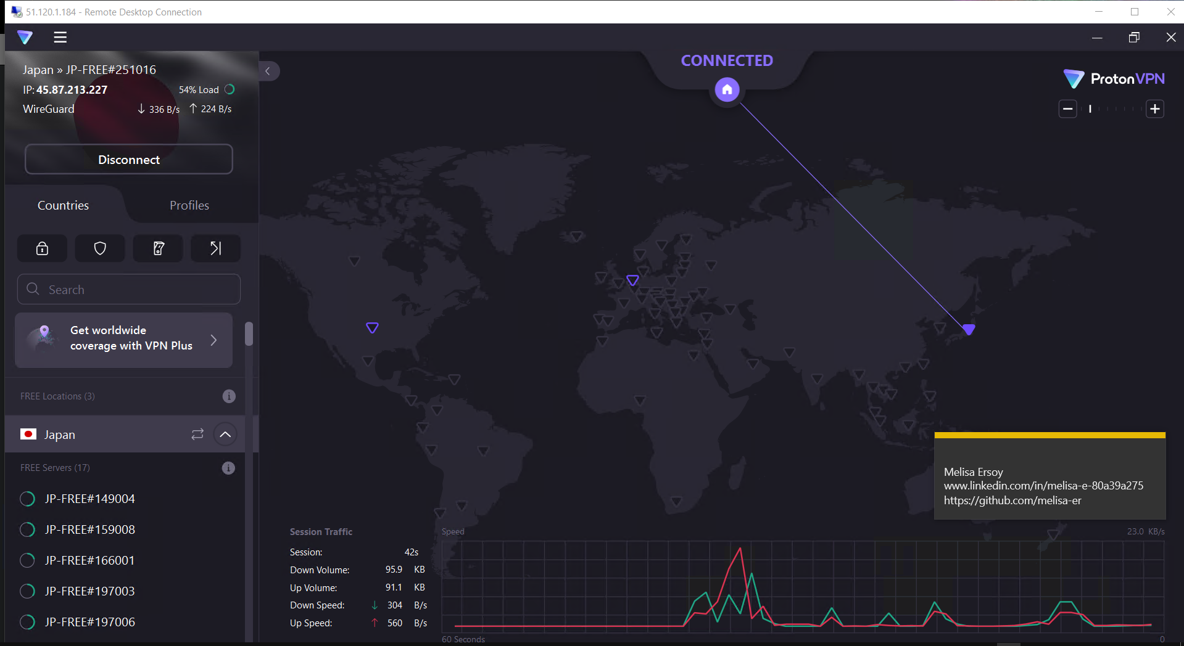Maximize the Remote Desktop Connection window
The image size is (1184, 646).
point(1135,12)
